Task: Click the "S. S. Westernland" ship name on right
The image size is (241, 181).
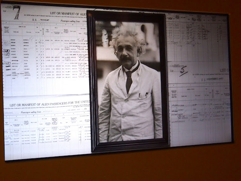Action: (212, 80)
